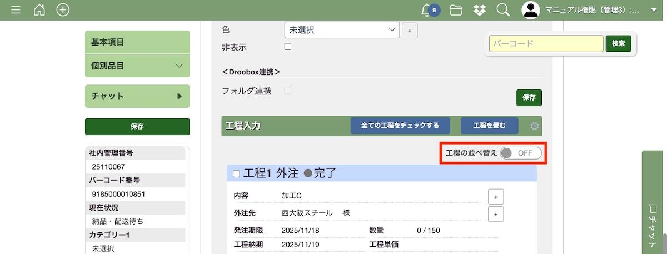Open the user account dropdown arrow

[x=654, y=10]
